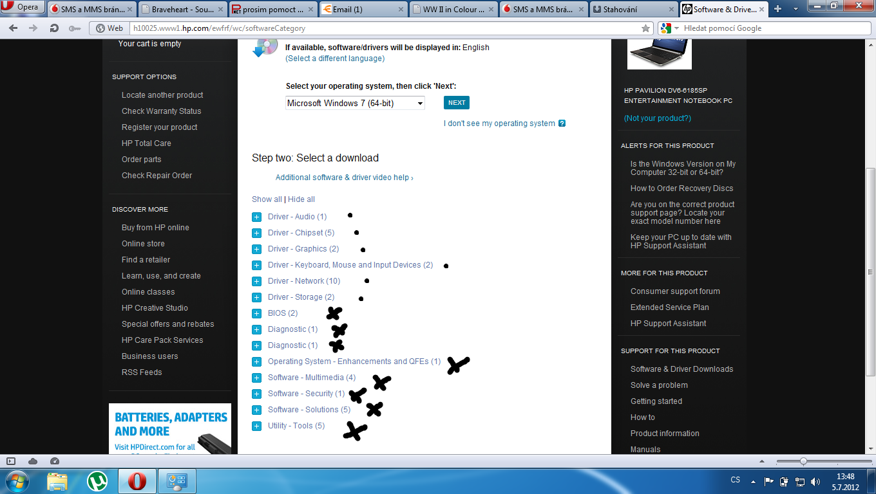The image size is (876, 494).
Task: Bookmark this page with the star icon
Action: (645, 28)
